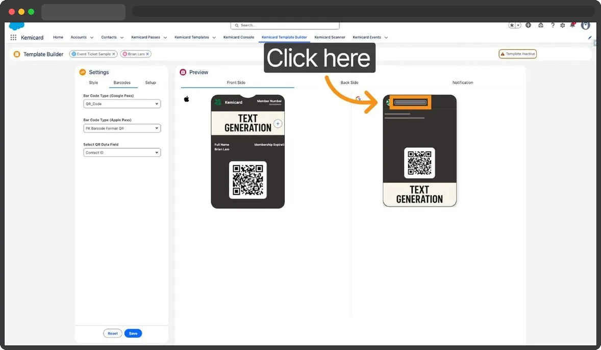Open the Kemicard Console tab
Viewport: 601px width, 350px height.
click(239, 37)
